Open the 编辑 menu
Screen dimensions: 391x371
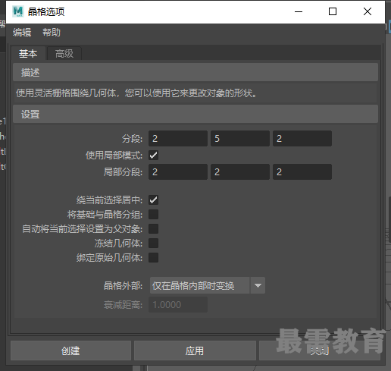[x=22, y=33]
